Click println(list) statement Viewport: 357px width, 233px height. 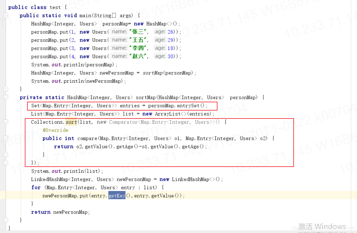67,171
